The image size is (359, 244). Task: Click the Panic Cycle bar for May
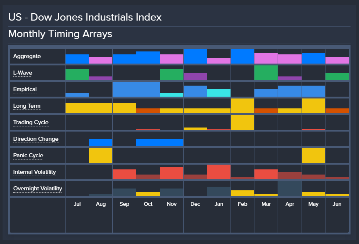(x=313, y=155)
